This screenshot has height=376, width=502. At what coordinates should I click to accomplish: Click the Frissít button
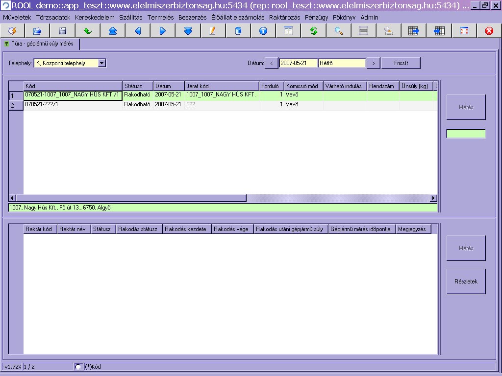401,63
